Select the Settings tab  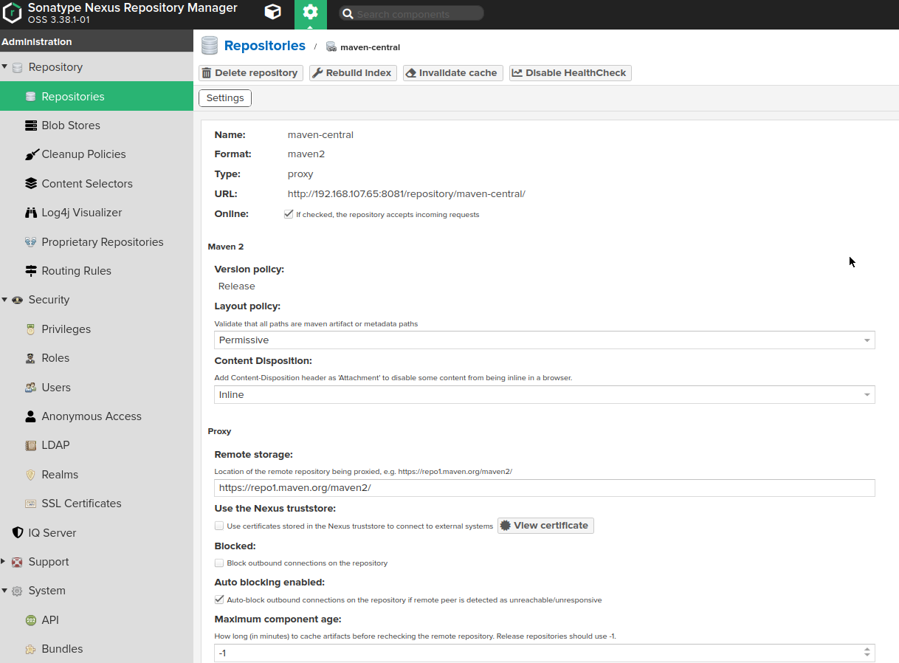(225, 98)
